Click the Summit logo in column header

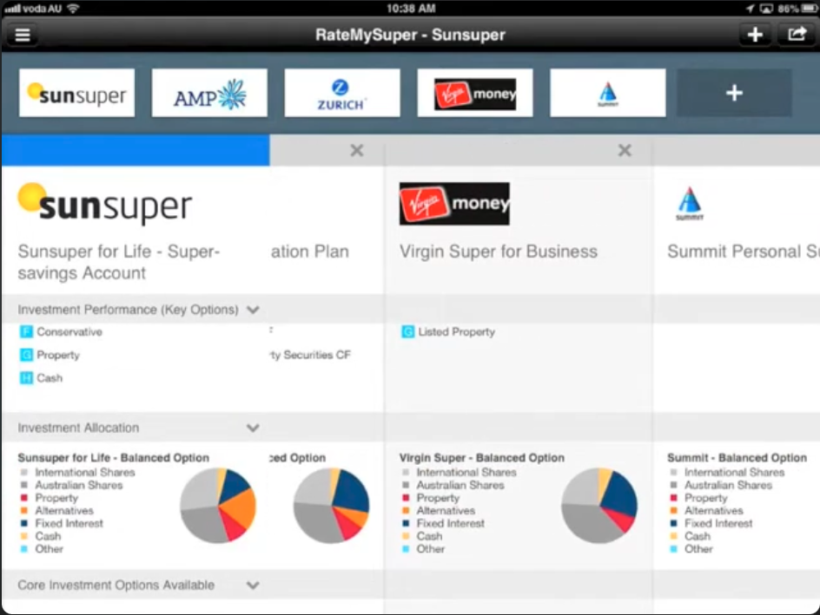pos(690,204)
